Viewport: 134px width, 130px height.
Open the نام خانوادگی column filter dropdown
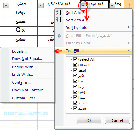click(x=40, y=5)
